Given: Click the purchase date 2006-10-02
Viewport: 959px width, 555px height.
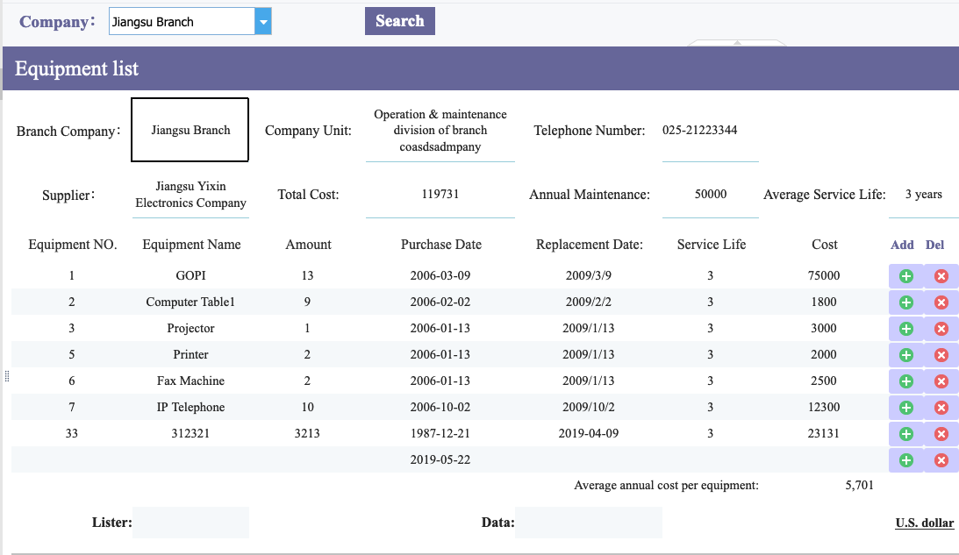Looking at the screenshot, I should point(440,407).
